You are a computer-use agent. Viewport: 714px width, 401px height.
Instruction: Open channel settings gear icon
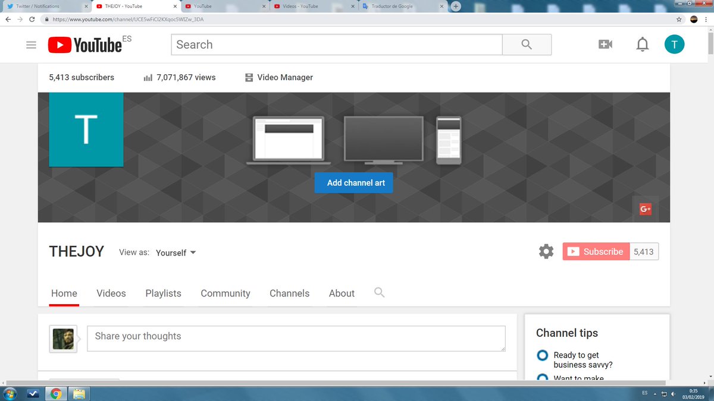tap(546, 252)
